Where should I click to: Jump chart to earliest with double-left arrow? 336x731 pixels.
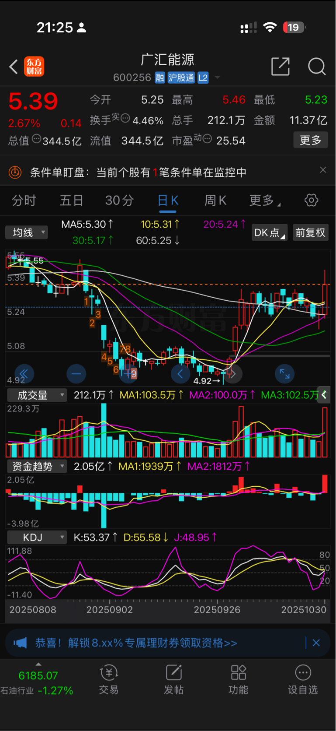(x=24, y=374)
